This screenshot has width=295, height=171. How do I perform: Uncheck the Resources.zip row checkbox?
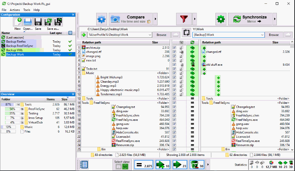click(x=175, y=145)
